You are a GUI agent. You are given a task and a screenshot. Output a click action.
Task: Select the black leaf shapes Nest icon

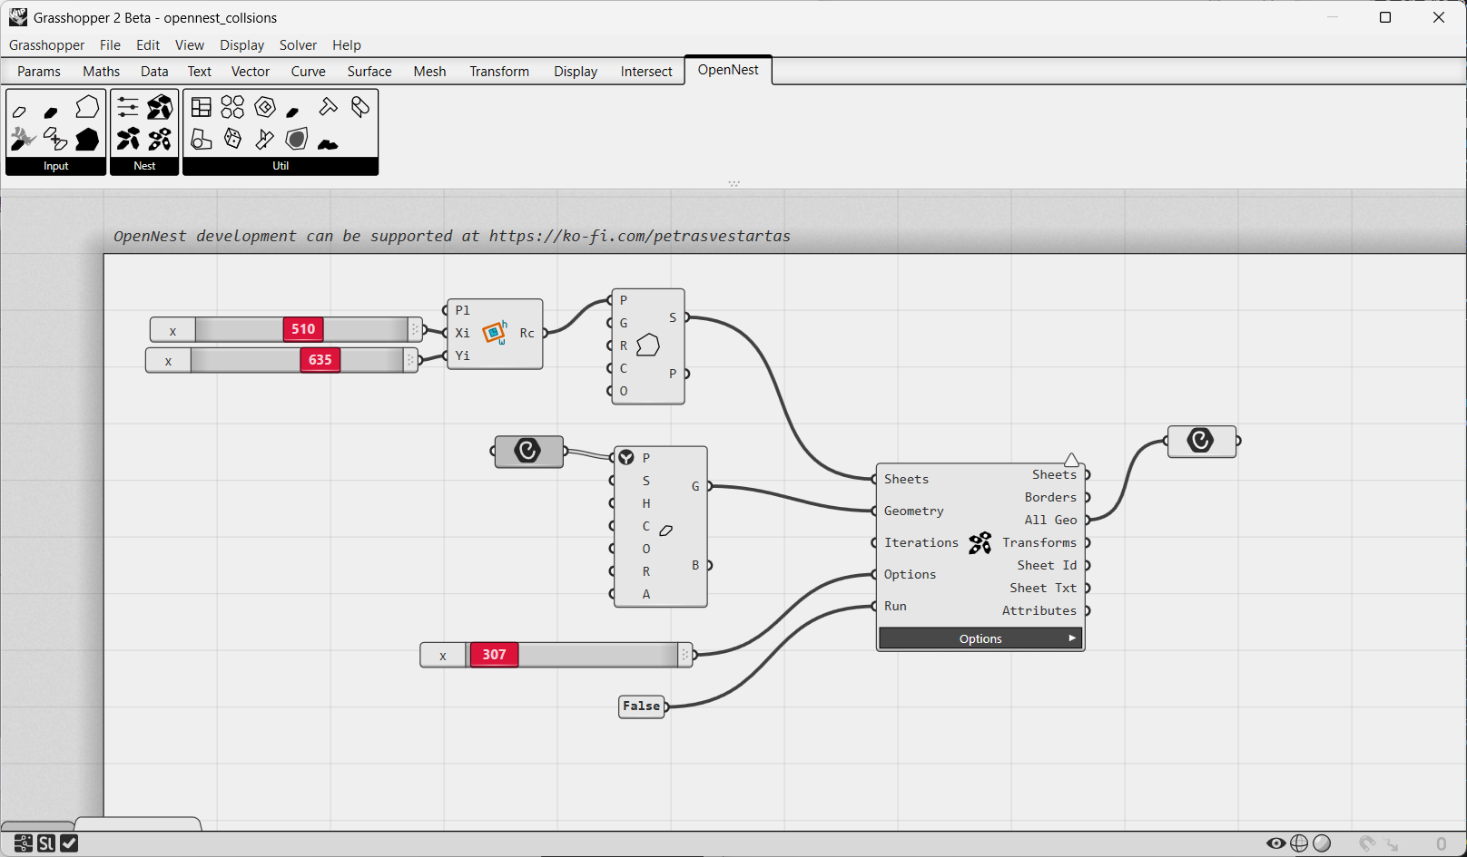128,139
